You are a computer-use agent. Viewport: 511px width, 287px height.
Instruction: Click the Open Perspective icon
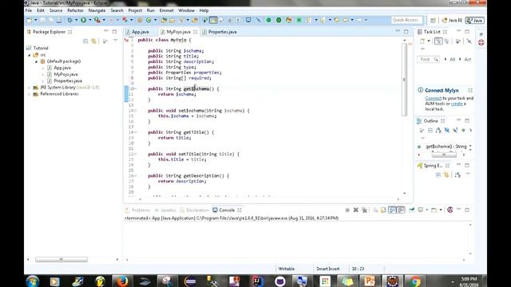point(433,20)
